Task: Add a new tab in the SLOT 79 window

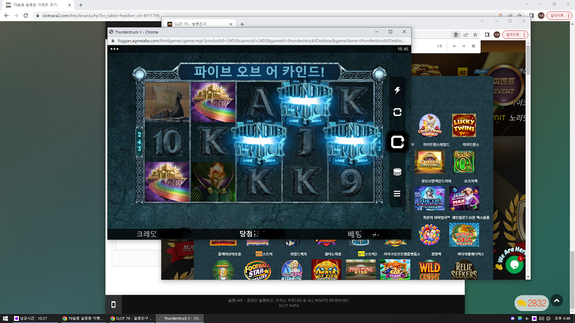Action: coord(242,24)
